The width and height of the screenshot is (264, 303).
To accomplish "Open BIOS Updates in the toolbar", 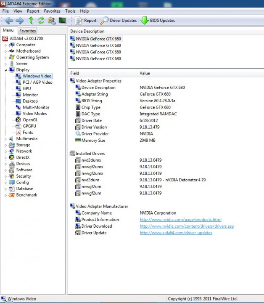I will click(x=158, y=21).
